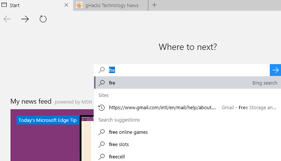Click 'Today's Microsoft Edge Tip' label
This screenshot has height=161, width=281.
tap(48, 120)
